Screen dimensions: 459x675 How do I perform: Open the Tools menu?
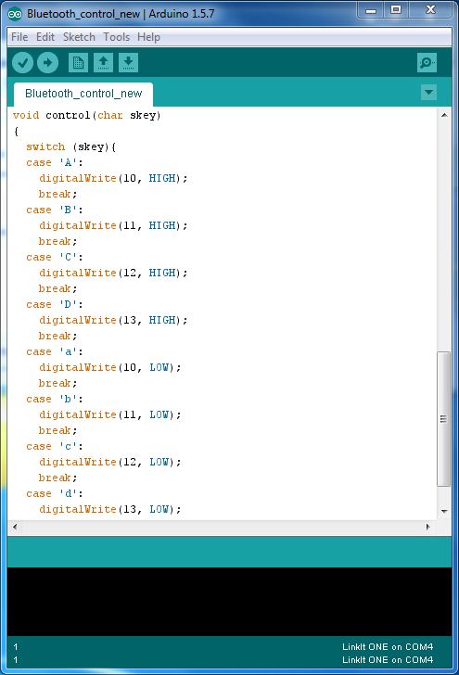point(116,37)
